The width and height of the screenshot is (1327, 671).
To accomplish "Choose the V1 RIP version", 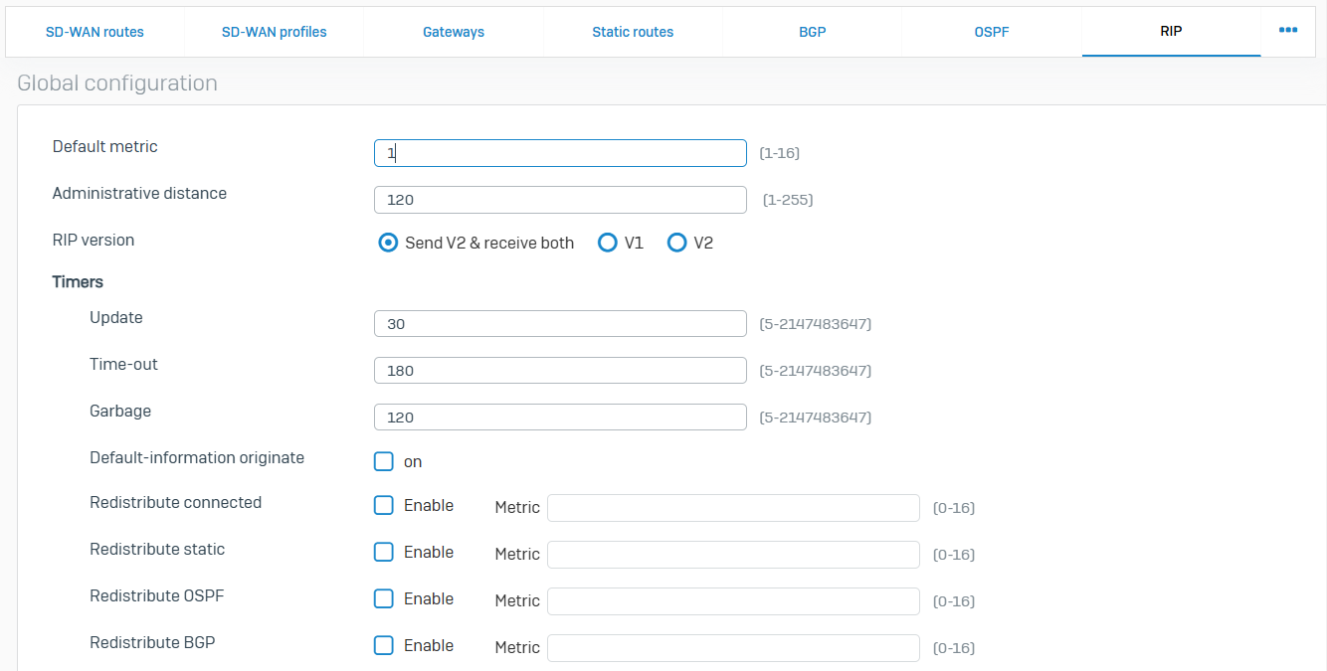I will click(607, 243).
